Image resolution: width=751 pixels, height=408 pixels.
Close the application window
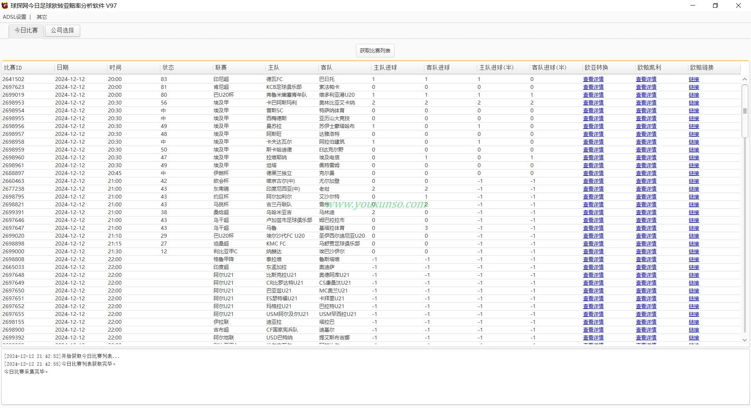[x=738, y=5]
